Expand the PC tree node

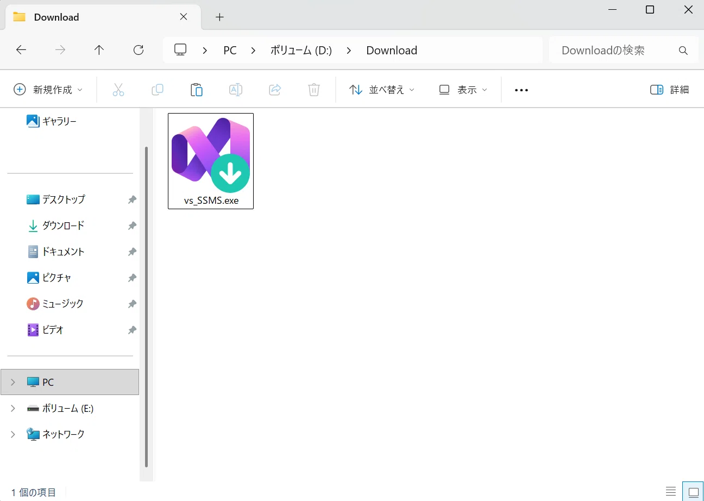13,382
